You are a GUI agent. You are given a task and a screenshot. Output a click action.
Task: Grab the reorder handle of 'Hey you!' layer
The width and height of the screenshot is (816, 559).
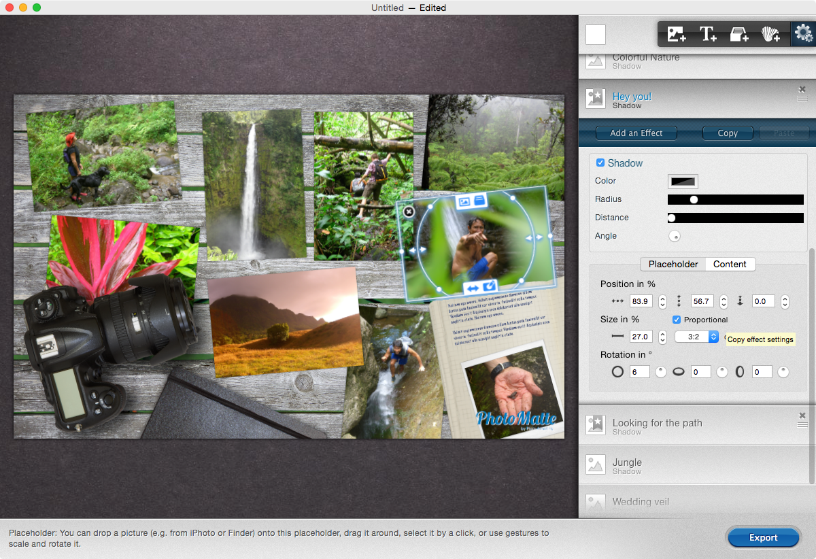point(802,99)
